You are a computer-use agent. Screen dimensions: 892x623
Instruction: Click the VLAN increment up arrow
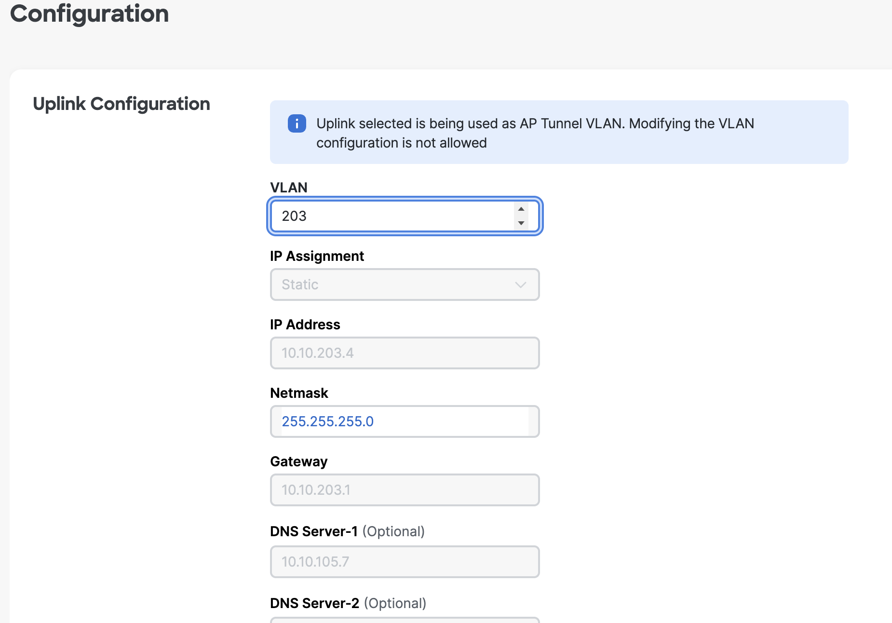pos(521,208)
